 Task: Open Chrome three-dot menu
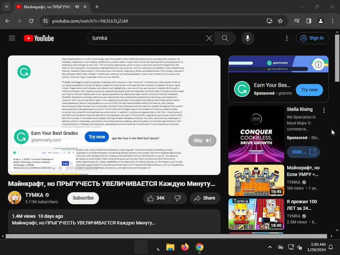[332, 21]
